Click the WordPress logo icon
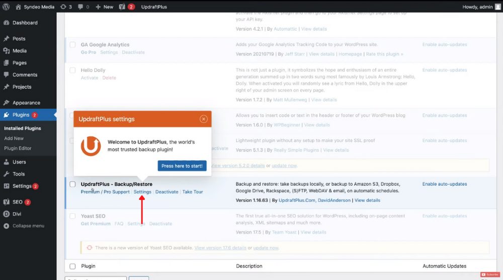Viewport: 503px width, 280px height. (6, 7)
